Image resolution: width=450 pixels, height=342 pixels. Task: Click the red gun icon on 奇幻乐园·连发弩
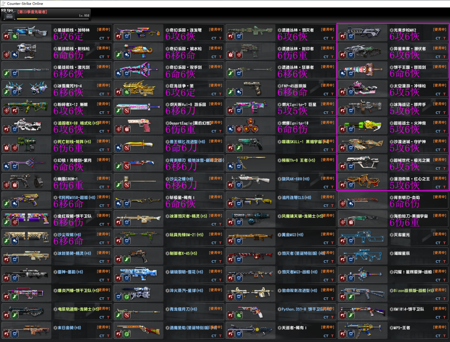point(118,37)
